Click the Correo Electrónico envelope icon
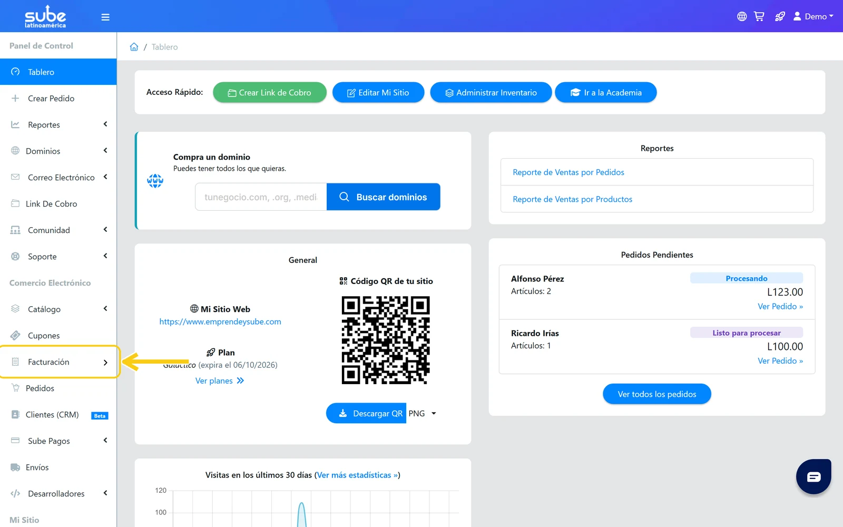Viewport: 843px width, 527px height. [x=15, y=177]
